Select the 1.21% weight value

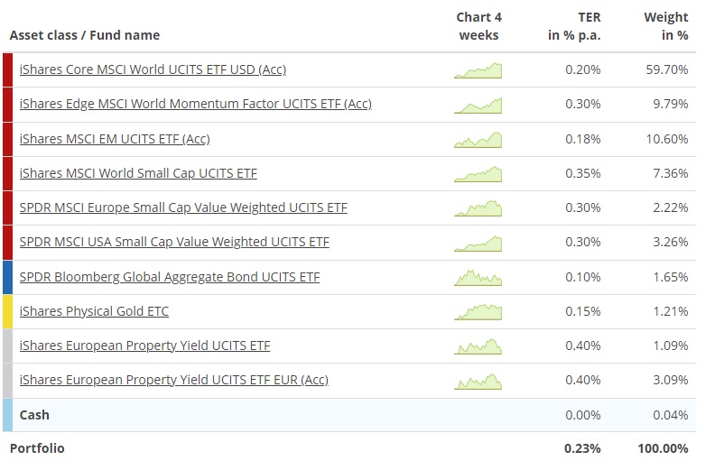[671, 311]
